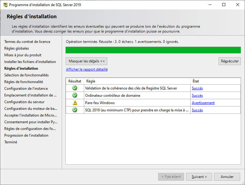Viewport: 245px width, 185px height.
Task: Hide details with Masquer les détails button
Action: click(x=86, y=61)
